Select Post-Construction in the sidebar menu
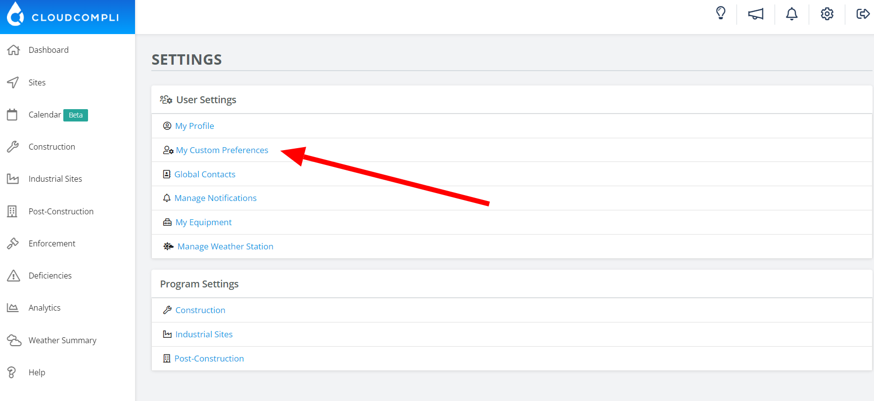 pos(61,211)
